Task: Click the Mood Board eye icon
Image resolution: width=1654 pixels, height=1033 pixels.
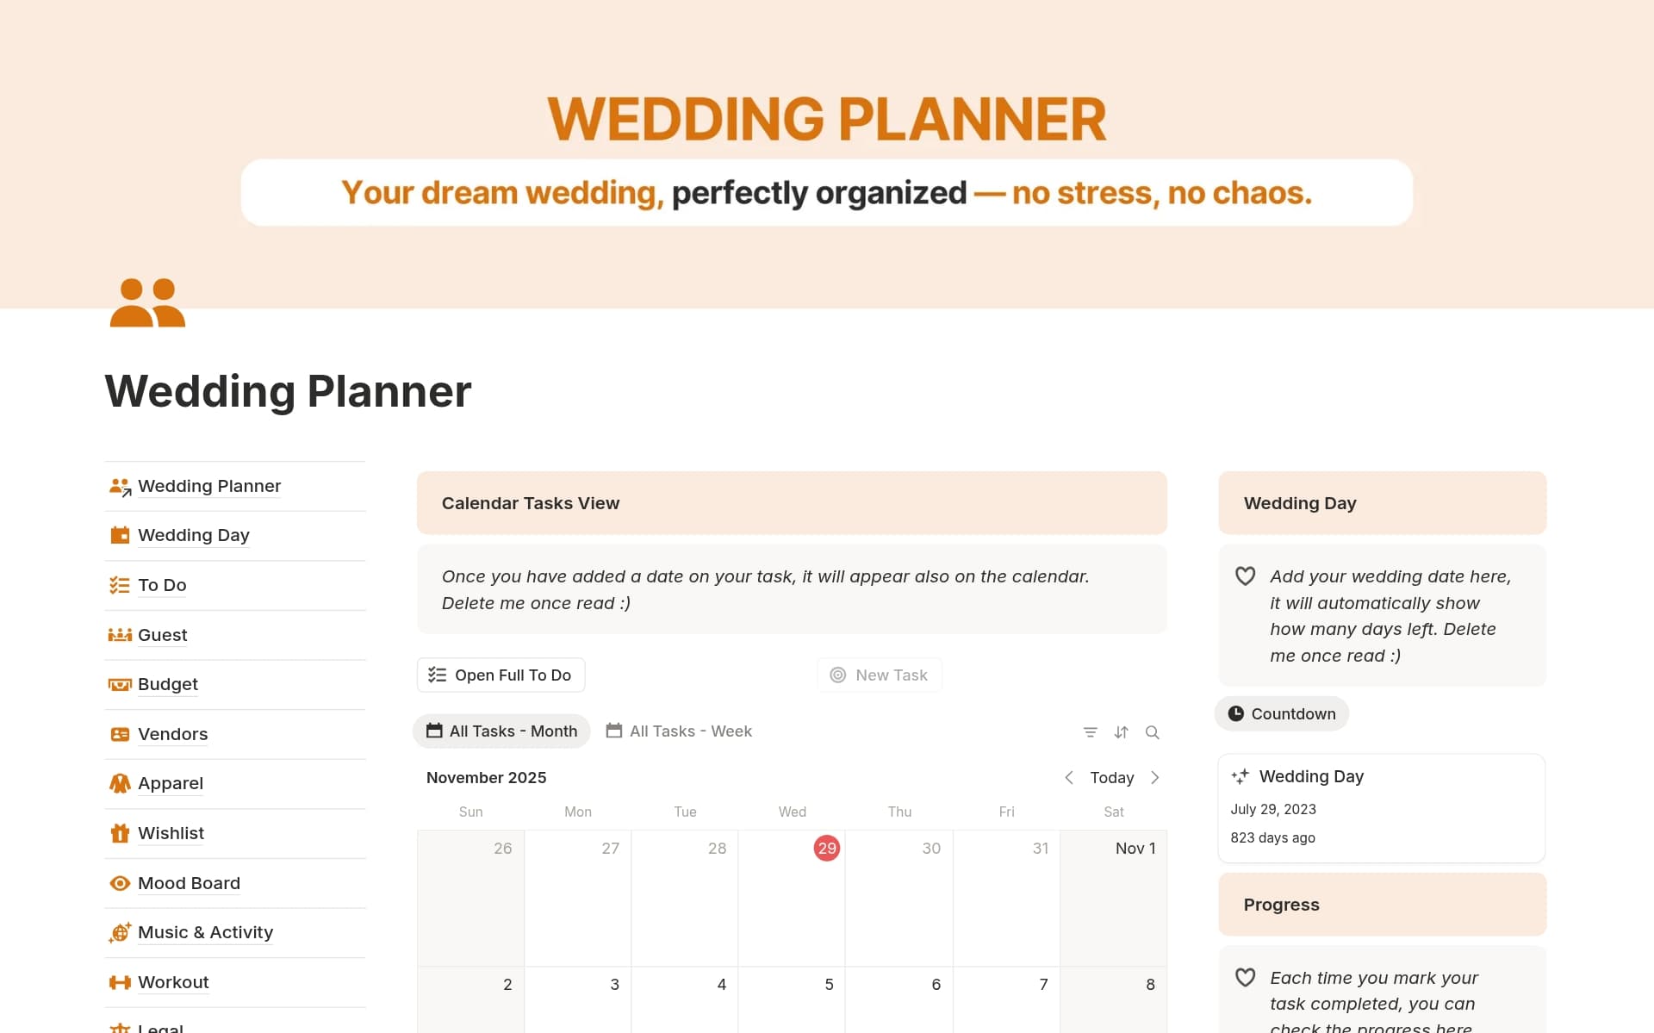Action: click(x=120, y=883)
